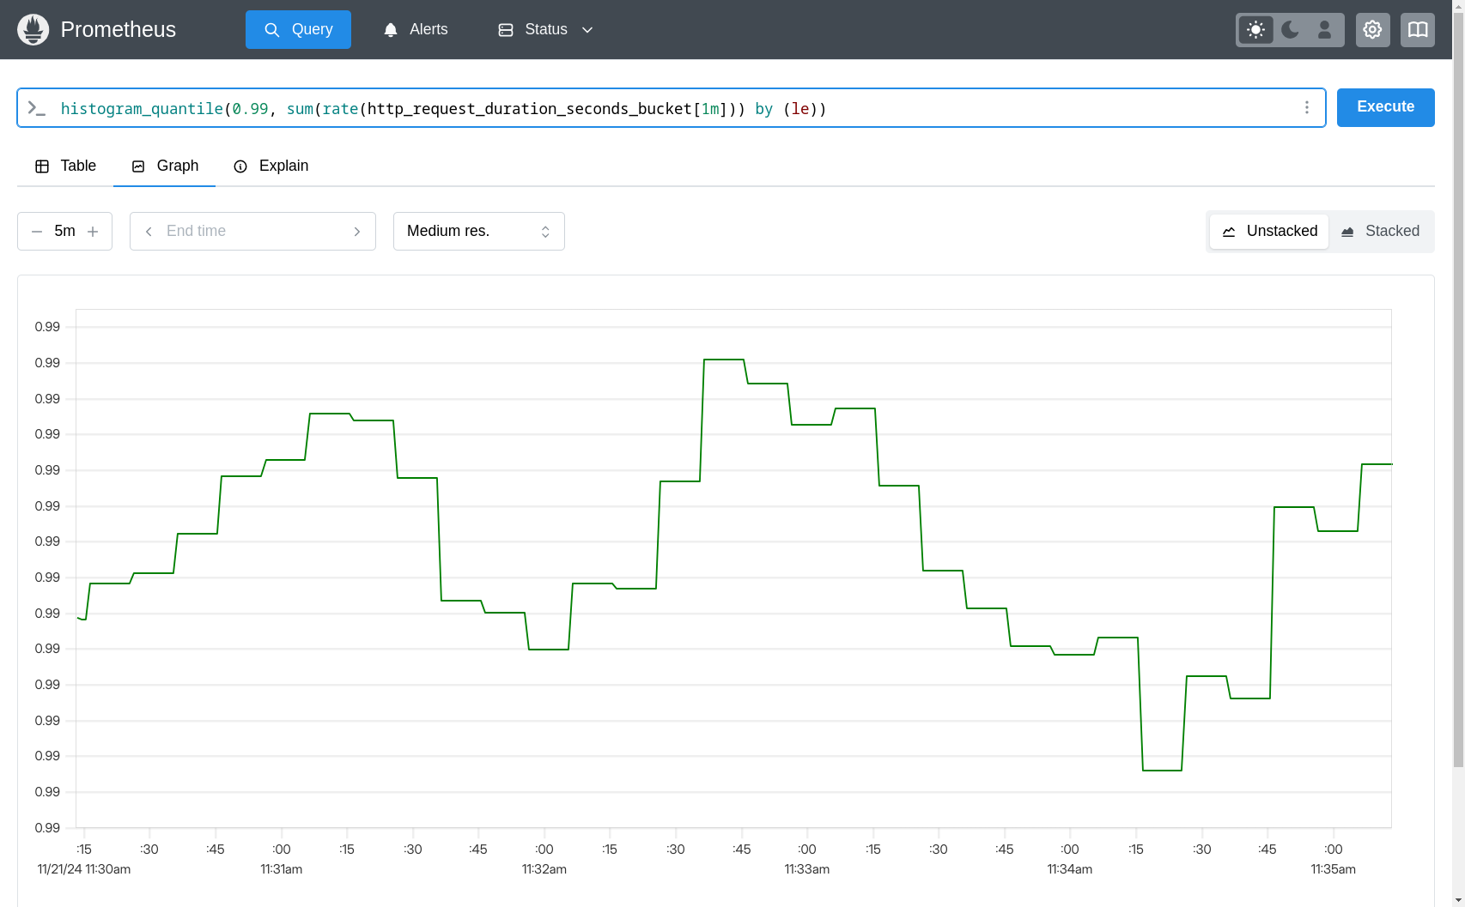Open the Status dropdown chevron

587,29
